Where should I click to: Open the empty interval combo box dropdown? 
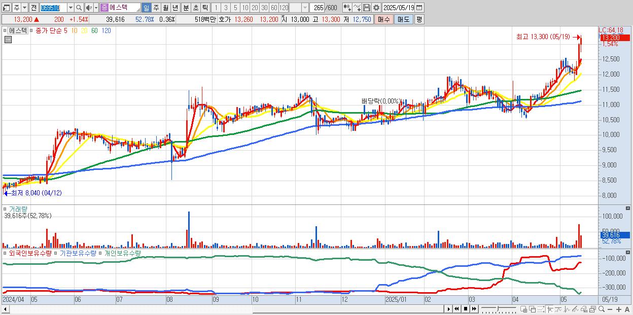tap(305, 8)
